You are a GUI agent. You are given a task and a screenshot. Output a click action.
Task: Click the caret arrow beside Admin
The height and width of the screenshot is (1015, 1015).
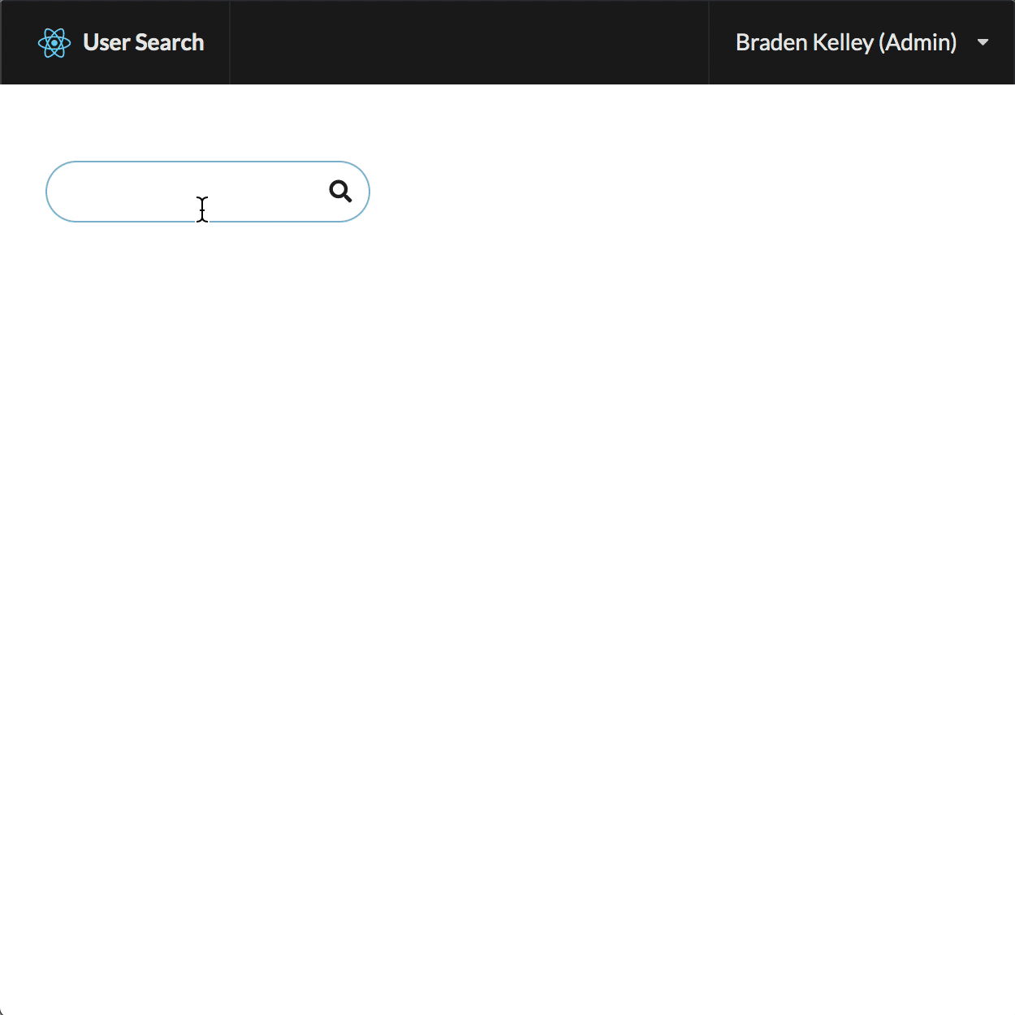(983, 42)
